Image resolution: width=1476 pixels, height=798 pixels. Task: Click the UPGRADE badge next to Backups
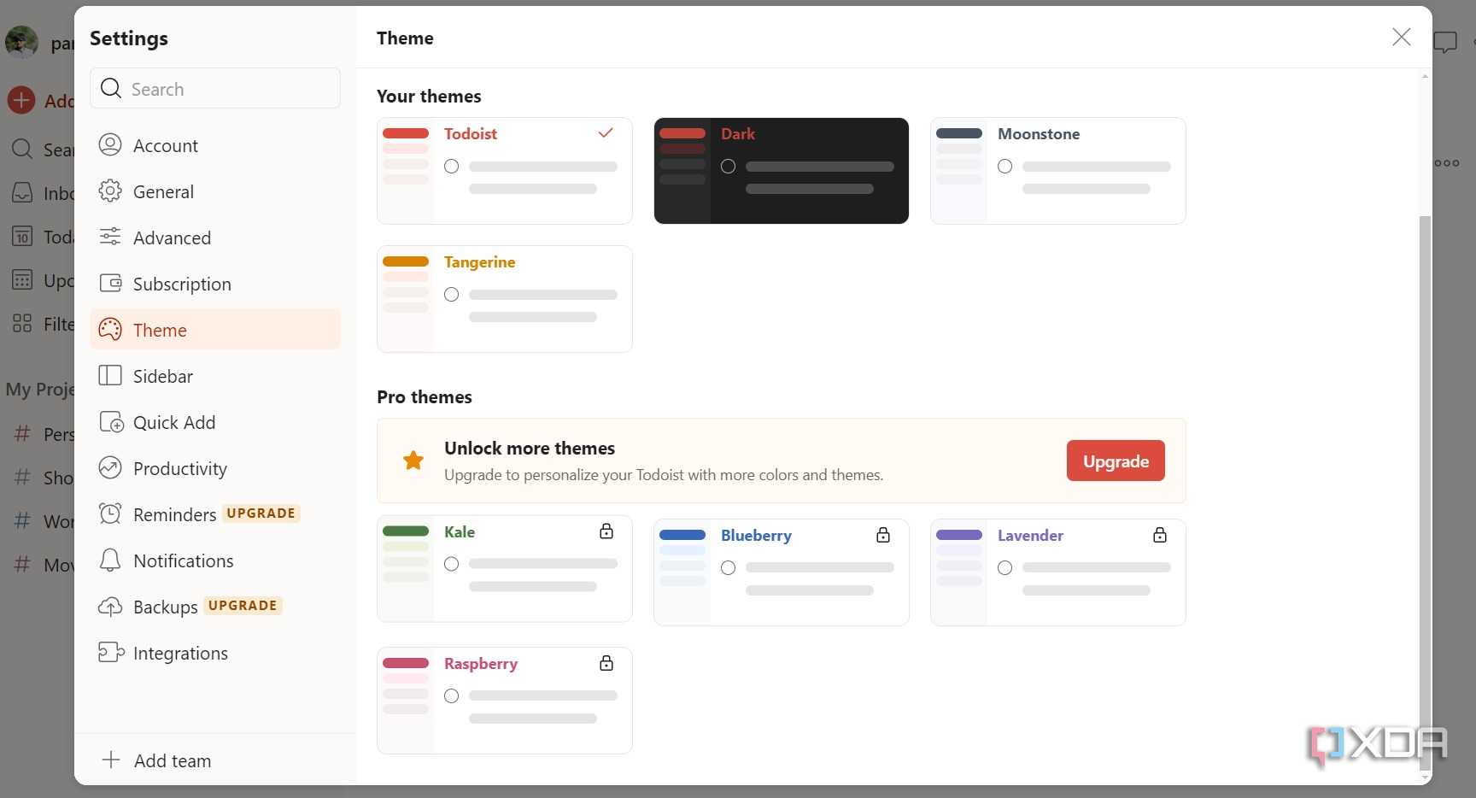click(x=243, y=605)
